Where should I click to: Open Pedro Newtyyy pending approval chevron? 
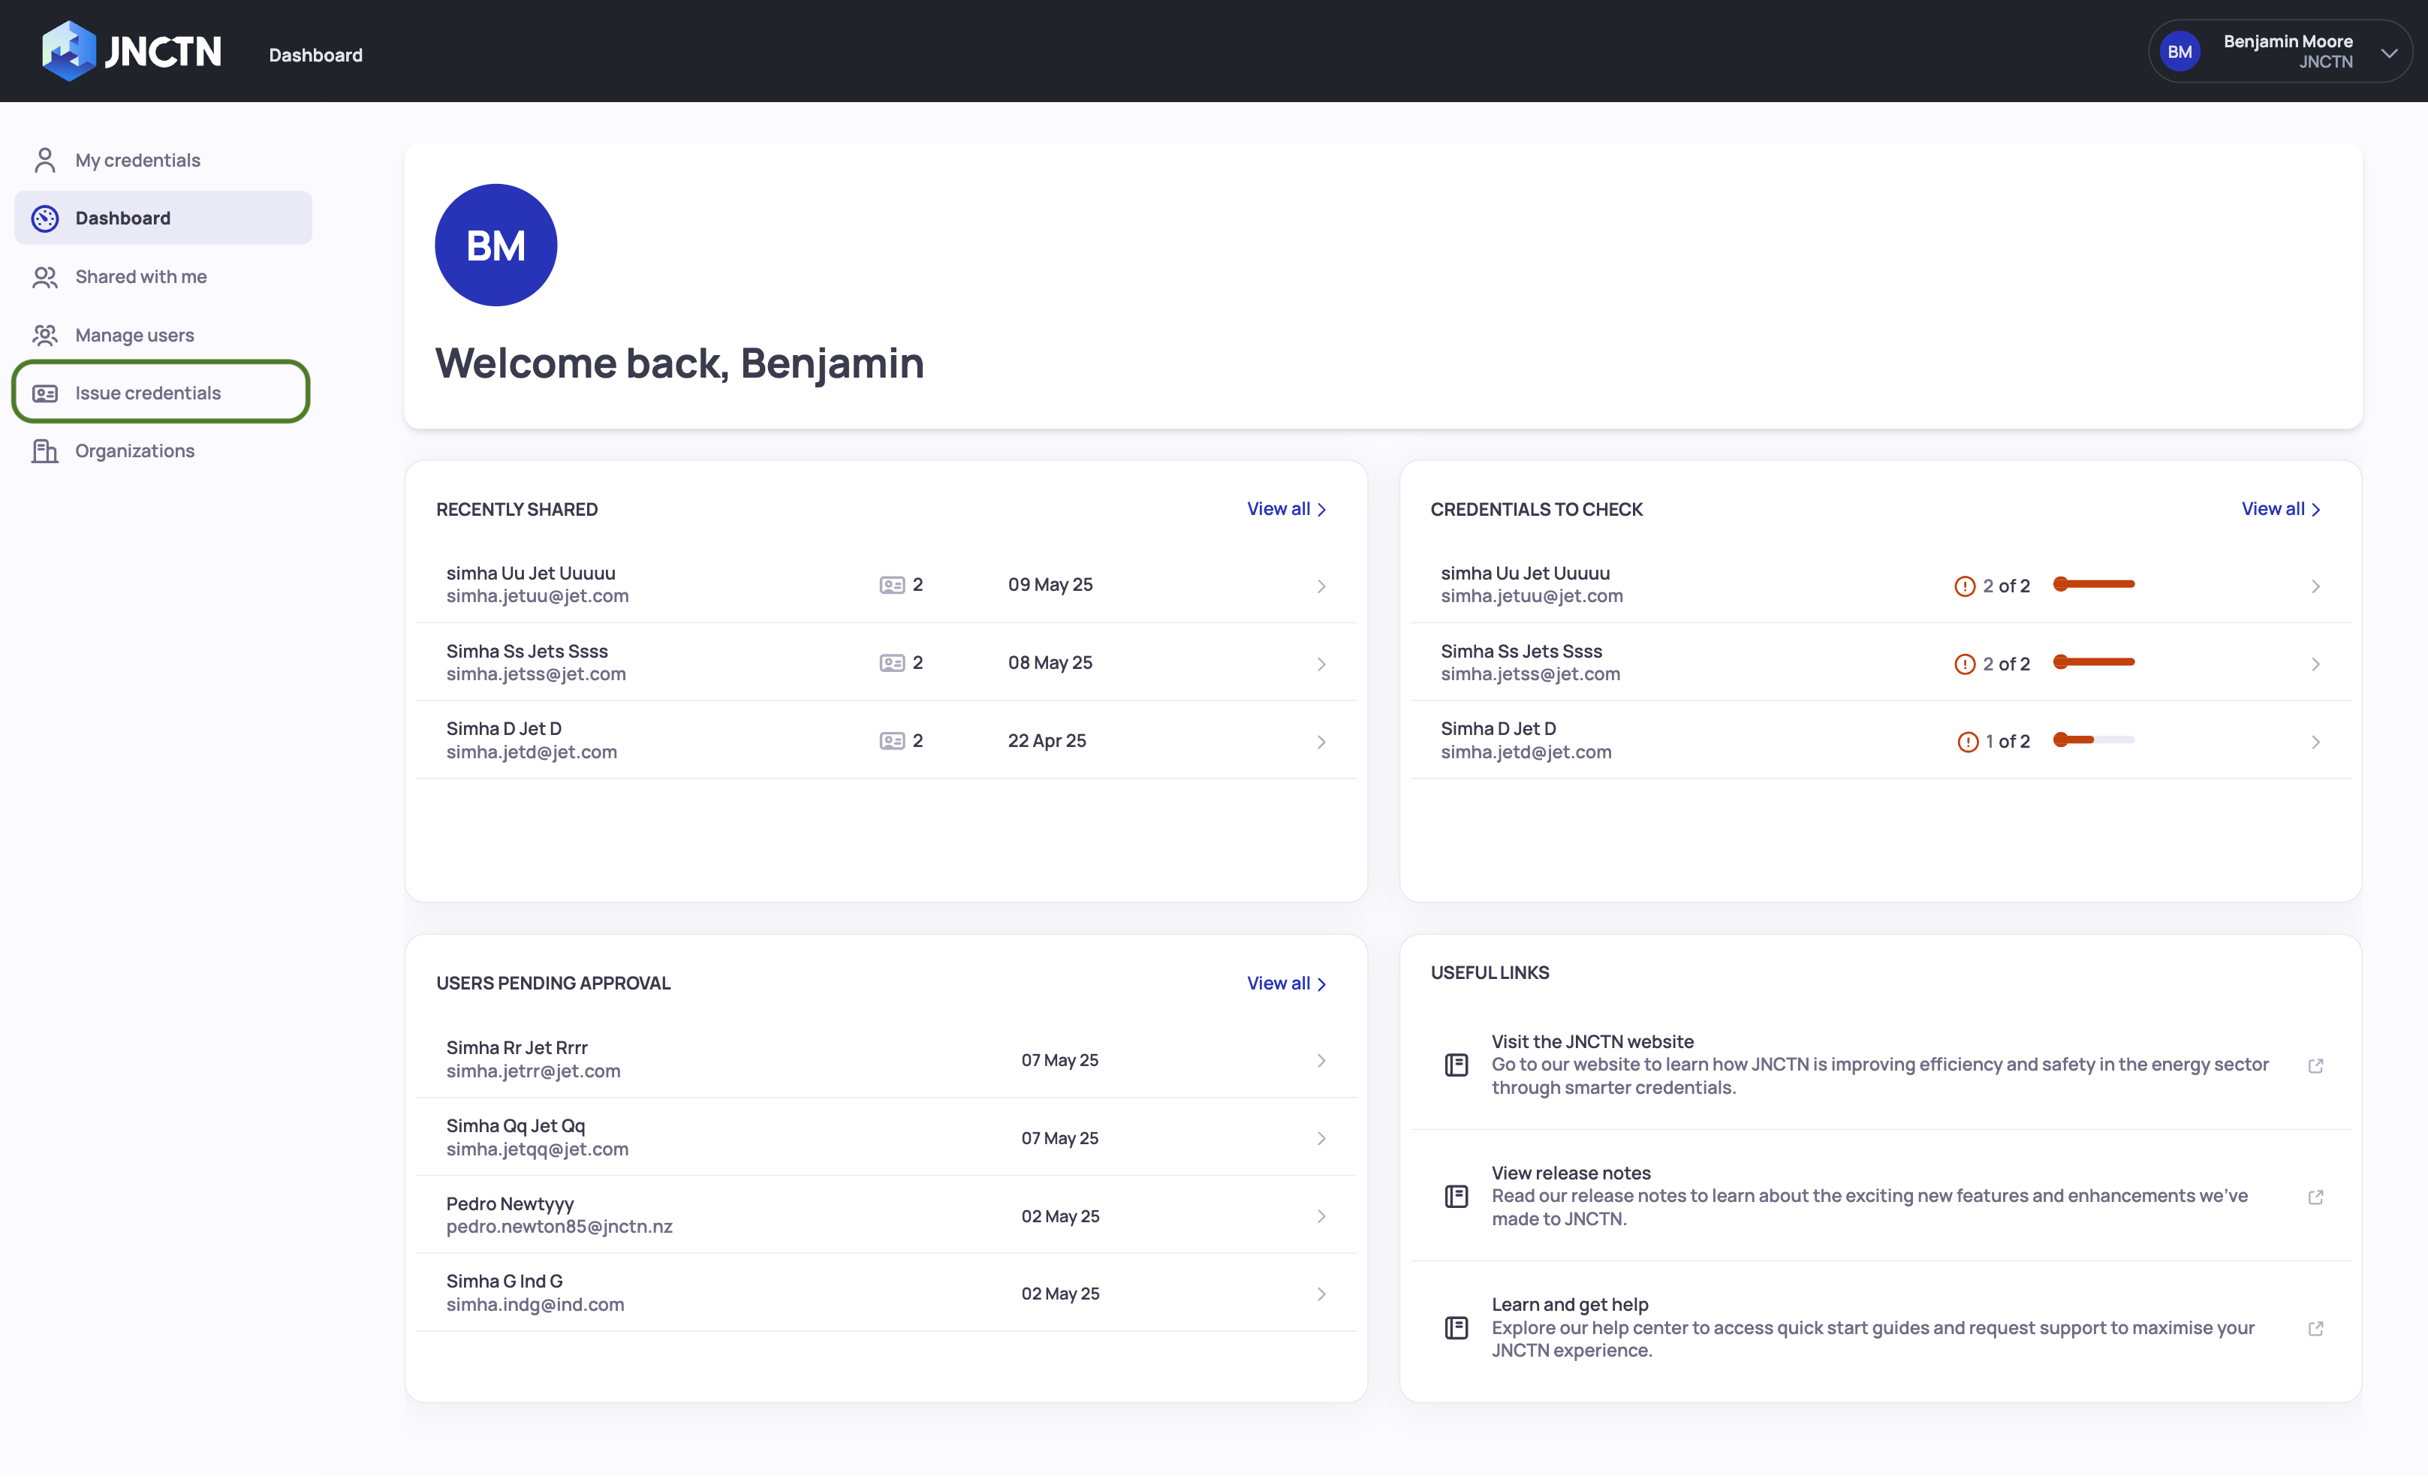click(x=1321, y=1216)
